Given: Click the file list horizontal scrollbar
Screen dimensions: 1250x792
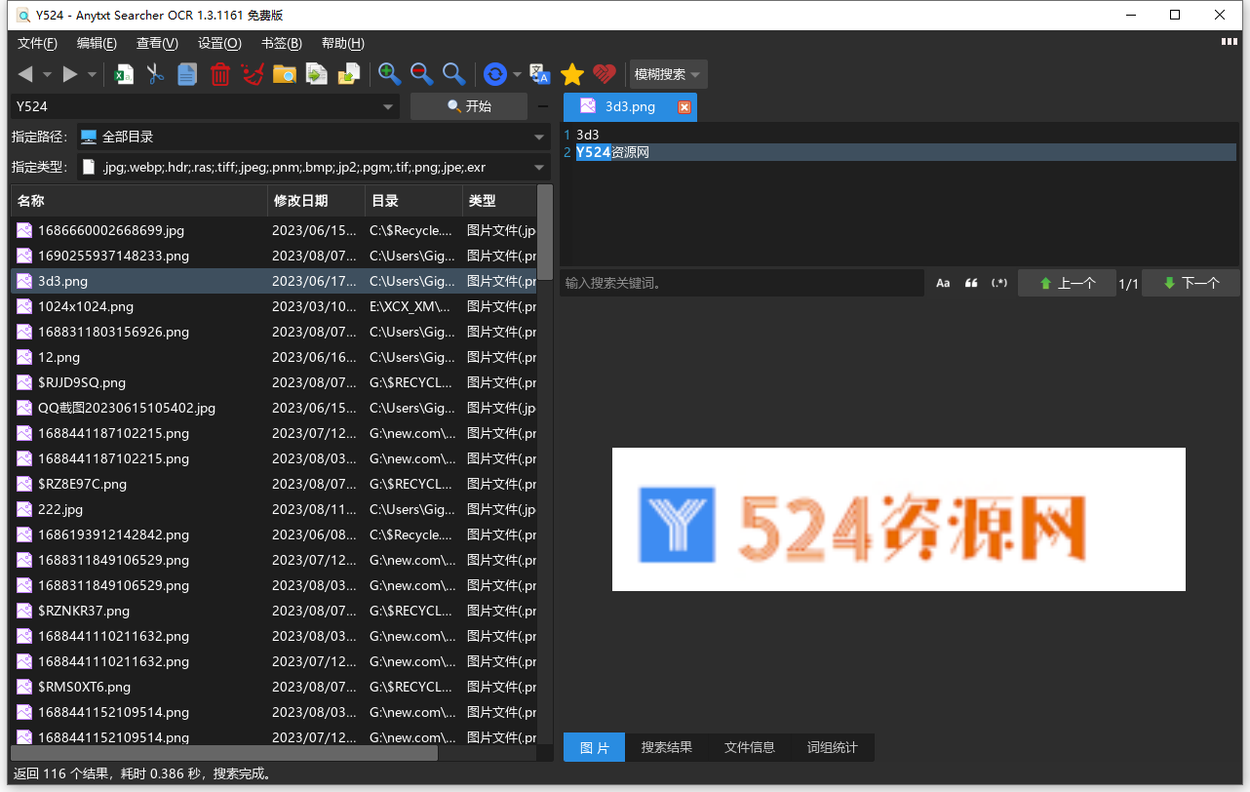Looking at the screenshot, I should pyautogui.click(x=224, y=753).
